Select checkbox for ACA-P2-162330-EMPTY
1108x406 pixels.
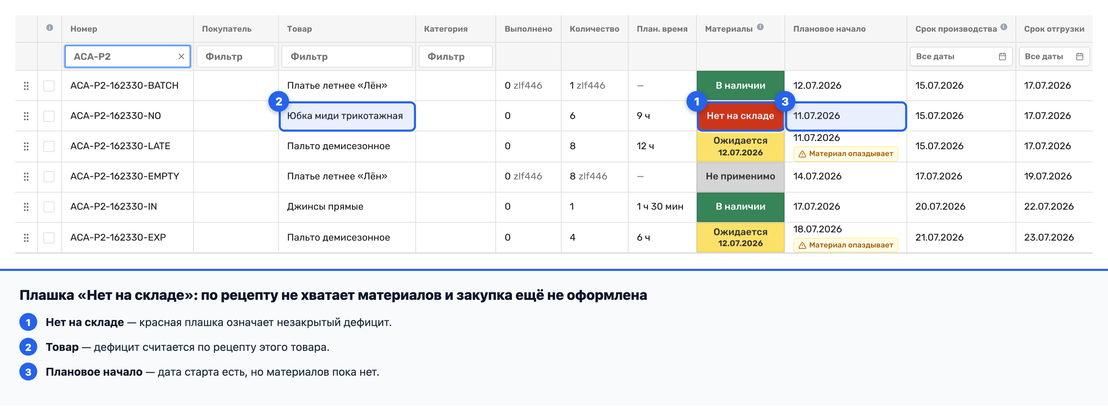(49, 176)
